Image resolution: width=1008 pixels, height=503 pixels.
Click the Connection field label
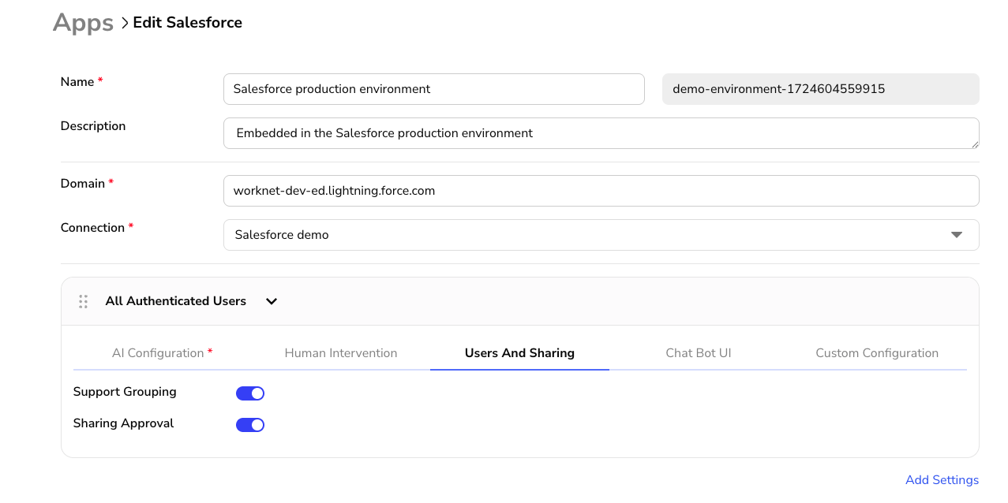[x=92, y=228]
